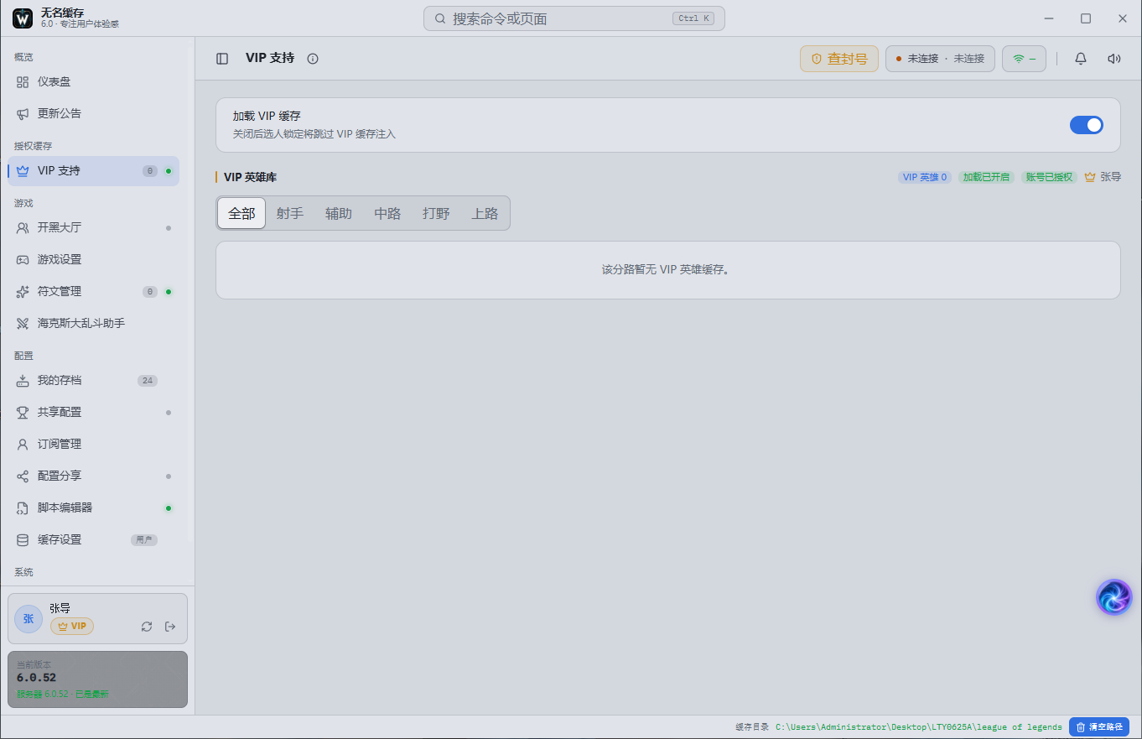
Task: Click the floating swirl assistant icon
Action: (1114, 597)
